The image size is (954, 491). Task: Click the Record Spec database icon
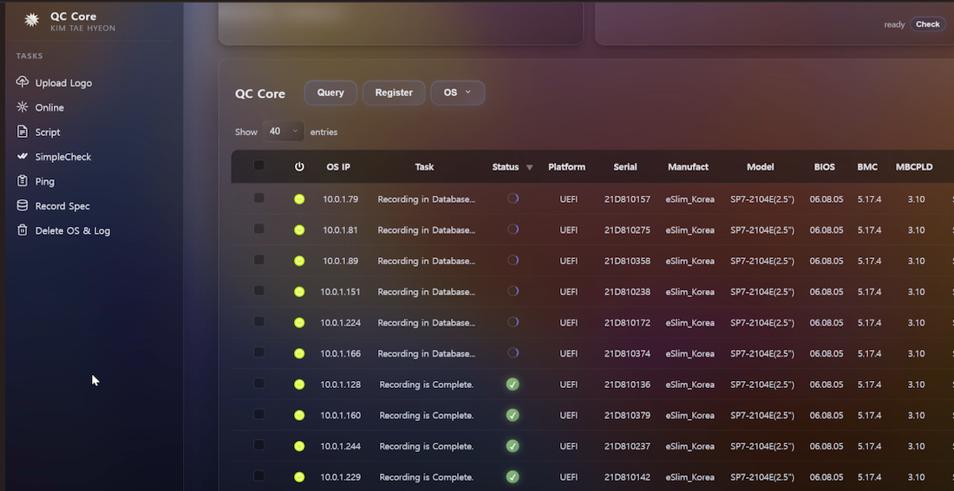23,206
